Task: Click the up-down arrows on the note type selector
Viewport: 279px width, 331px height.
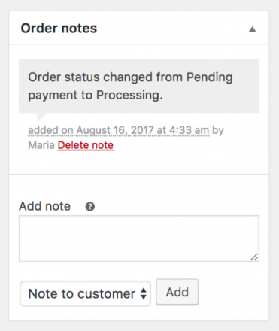Action: click(144, 293)
